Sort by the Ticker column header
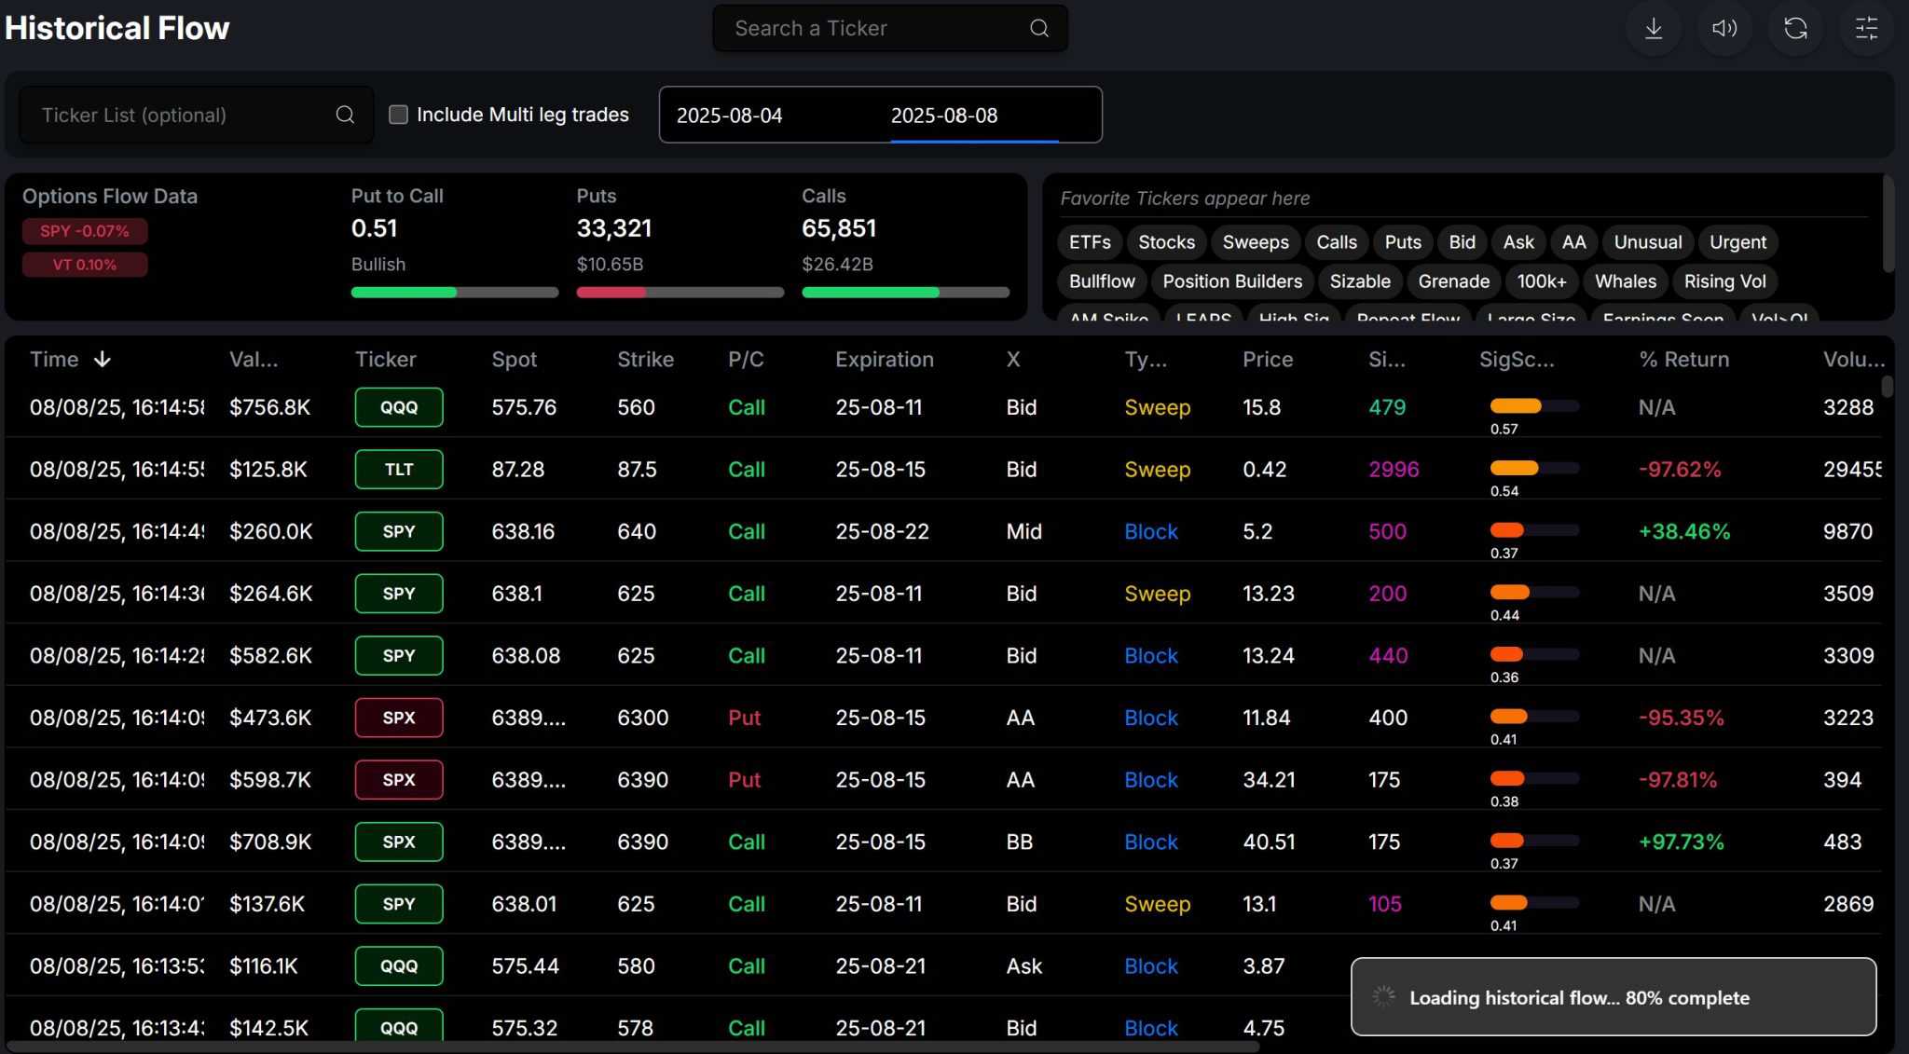Screen dimensions: 1909x1054 [x=385, y=360]
